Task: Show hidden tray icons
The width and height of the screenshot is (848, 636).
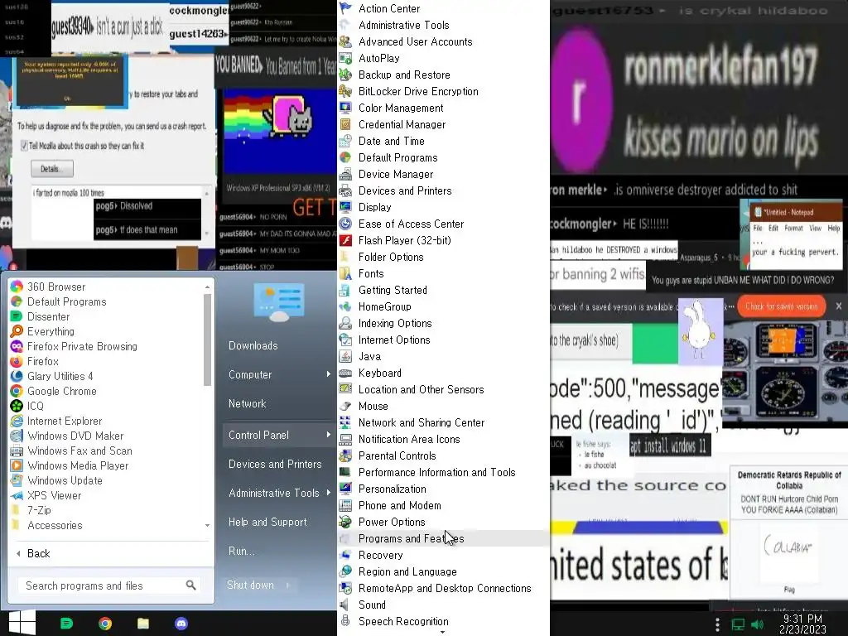Action: coord(717,624)
